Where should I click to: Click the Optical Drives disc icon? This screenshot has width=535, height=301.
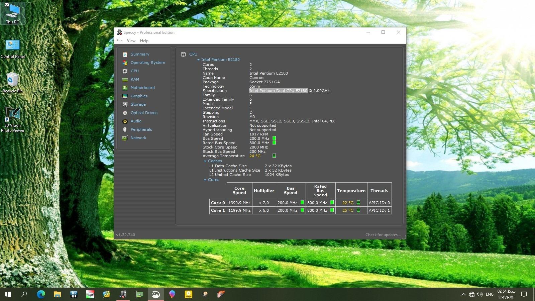coord(125,113)
